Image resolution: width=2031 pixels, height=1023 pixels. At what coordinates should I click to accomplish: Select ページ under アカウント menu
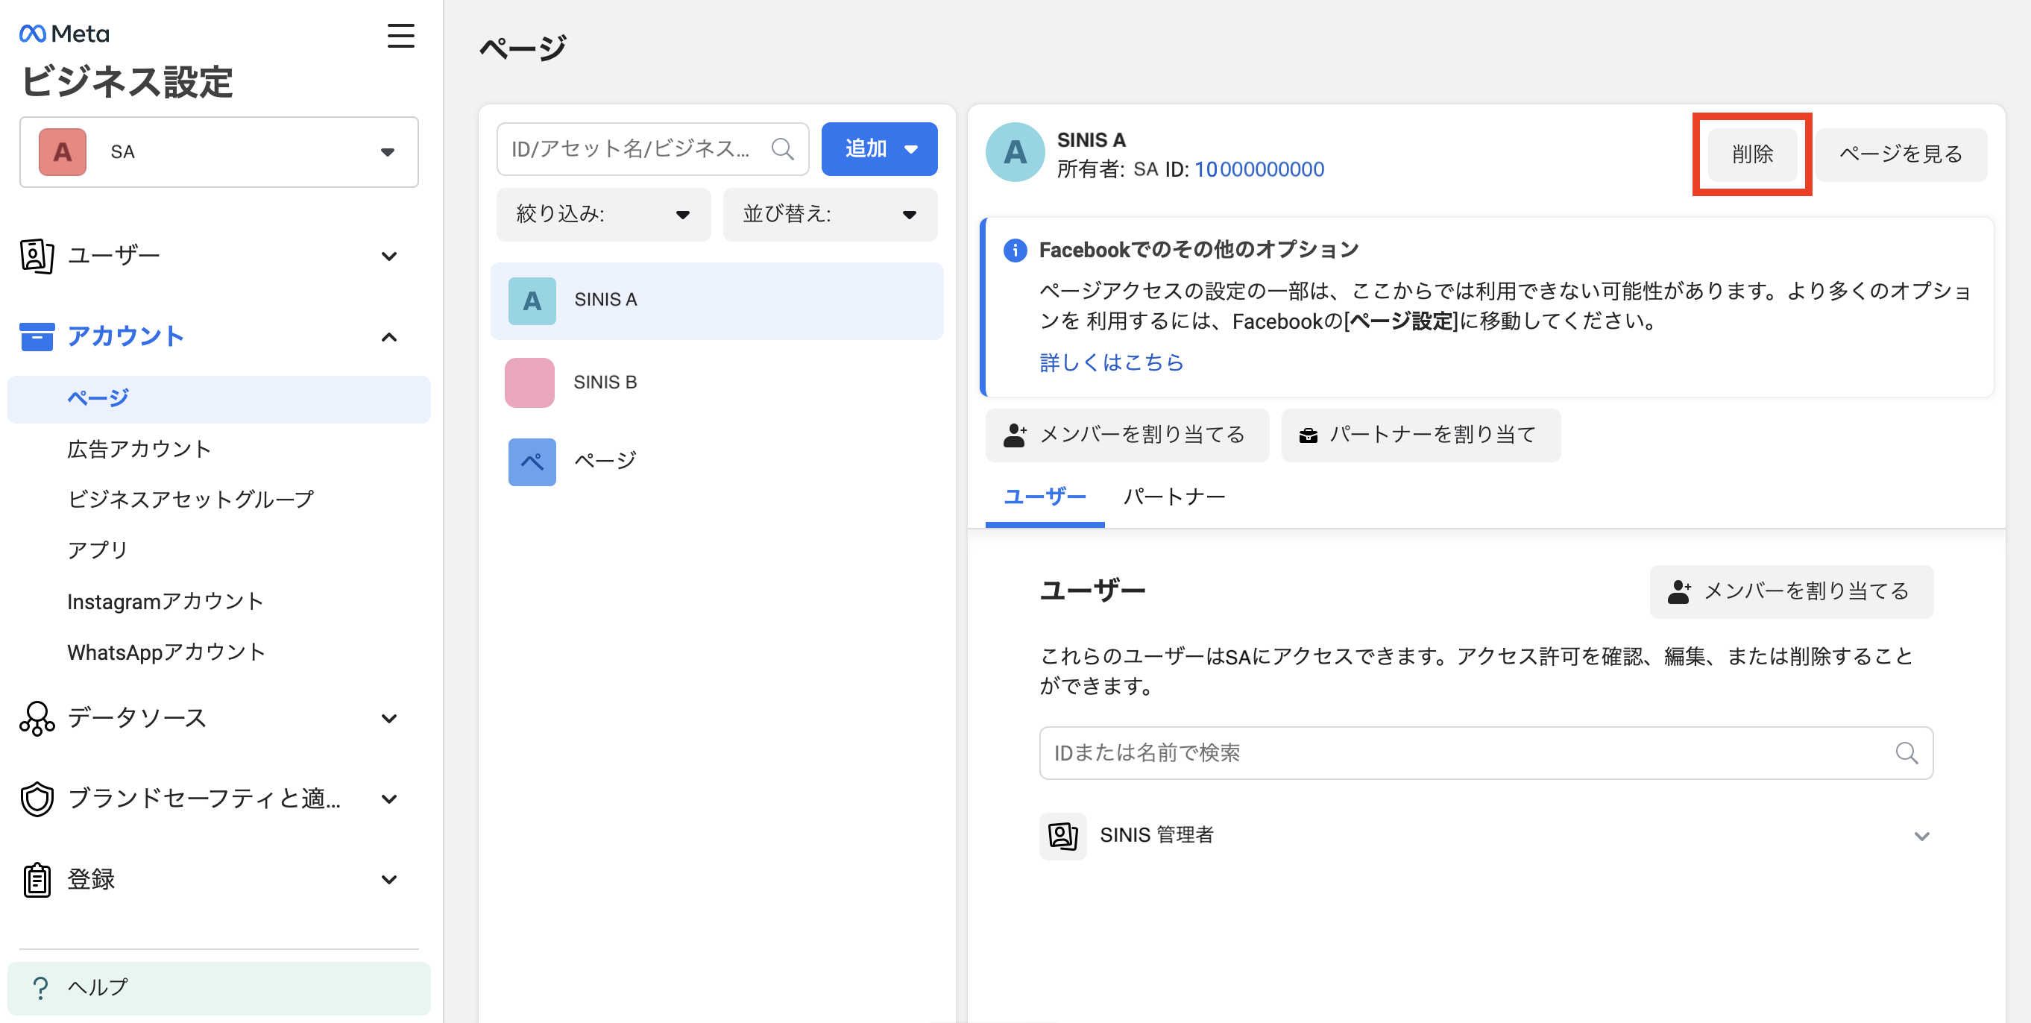97,398
